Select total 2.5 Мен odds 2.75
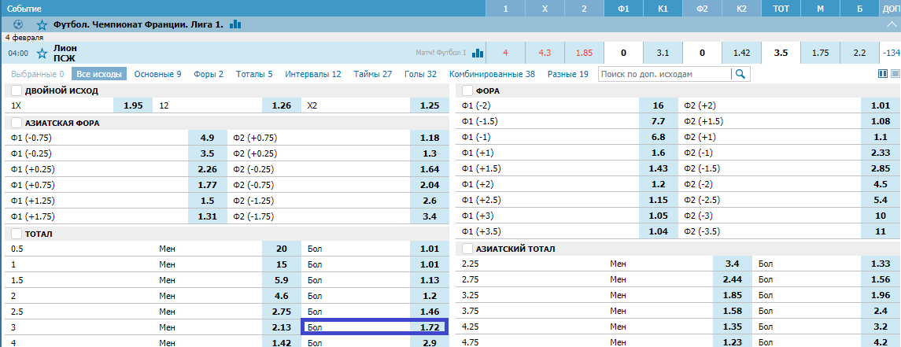 point(282,312)
